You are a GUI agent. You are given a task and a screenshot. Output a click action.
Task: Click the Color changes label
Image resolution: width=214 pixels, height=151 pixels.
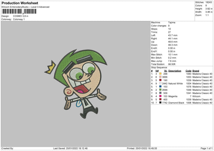coord(159,26)
